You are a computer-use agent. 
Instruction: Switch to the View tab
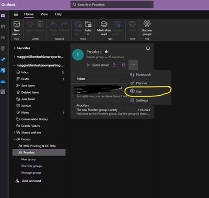(44, 14)
